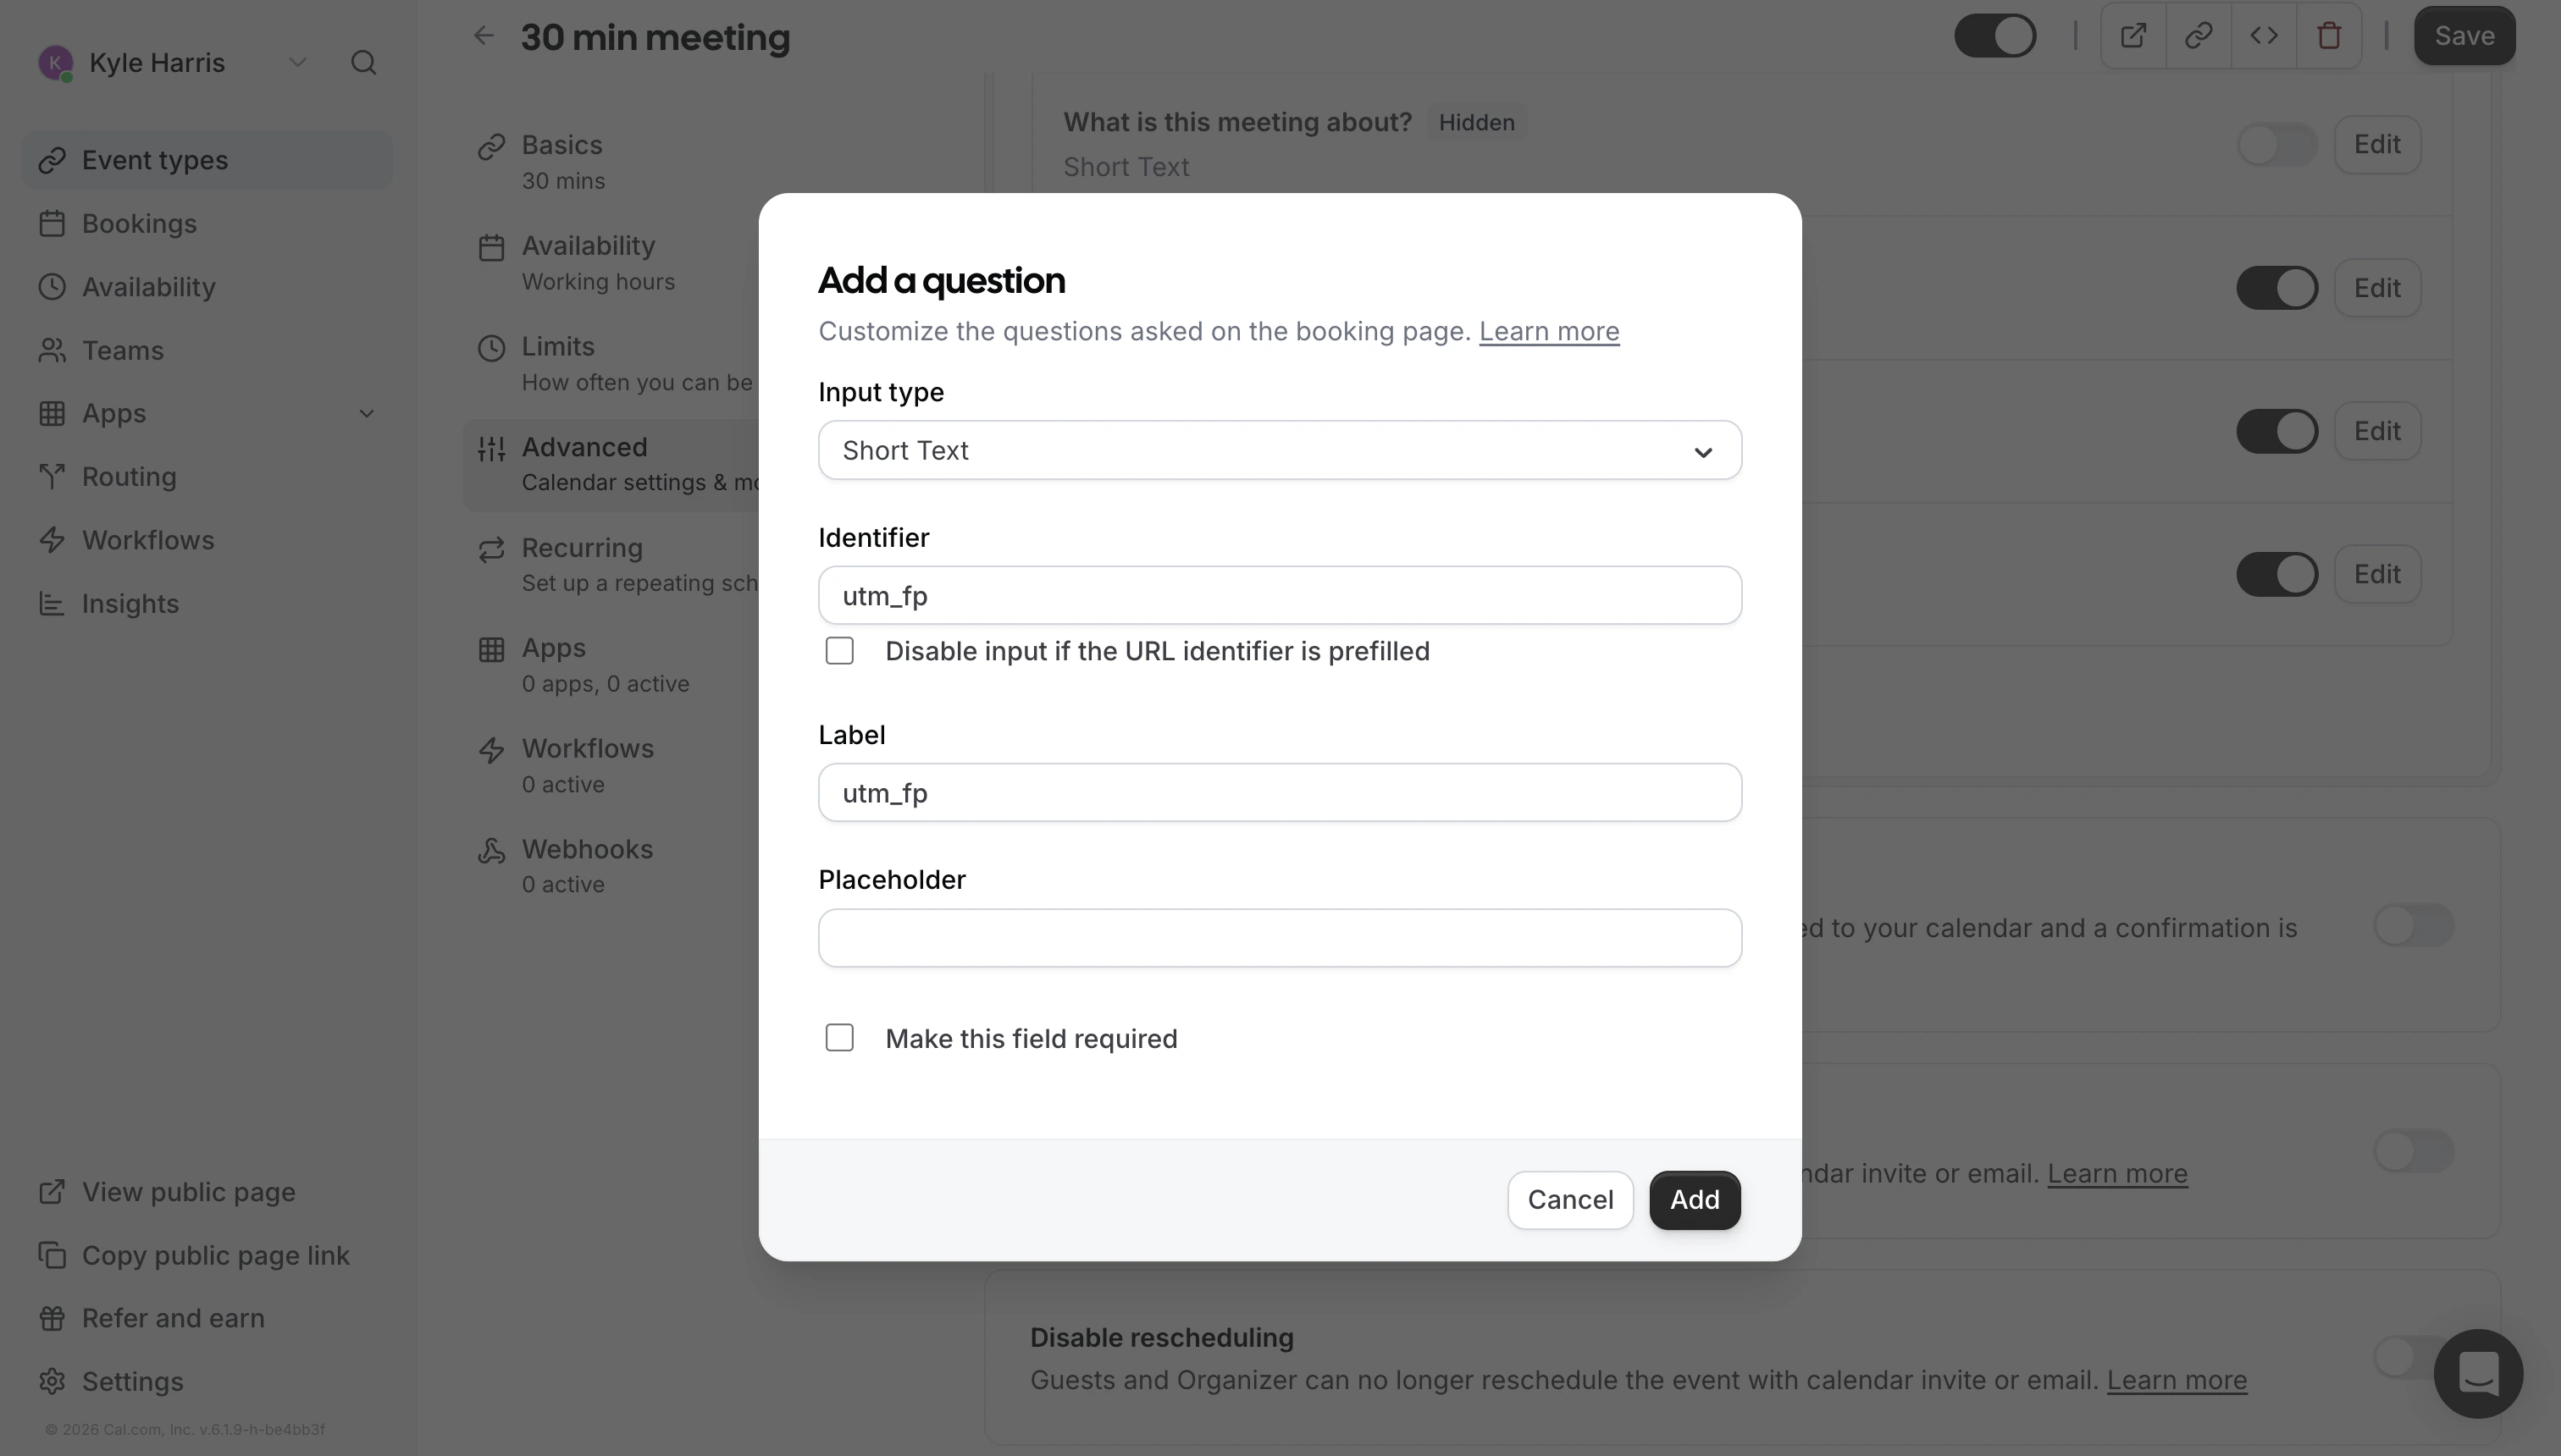Click the Add button in dialog
This screenshot has width=2561, height=1456.
tap(1695, 1199)
